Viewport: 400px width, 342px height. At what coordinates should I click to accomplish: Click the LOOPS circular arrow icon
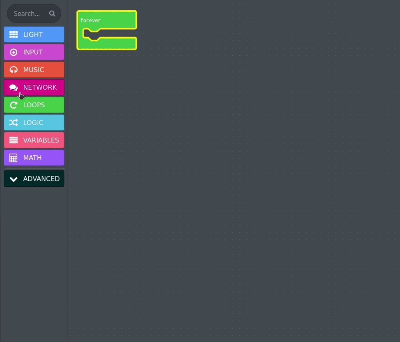pyautogui.click(x=14, y=105)
